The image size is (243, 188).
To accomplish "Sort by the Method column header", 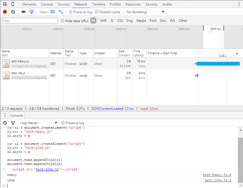I will coord(56,53).
